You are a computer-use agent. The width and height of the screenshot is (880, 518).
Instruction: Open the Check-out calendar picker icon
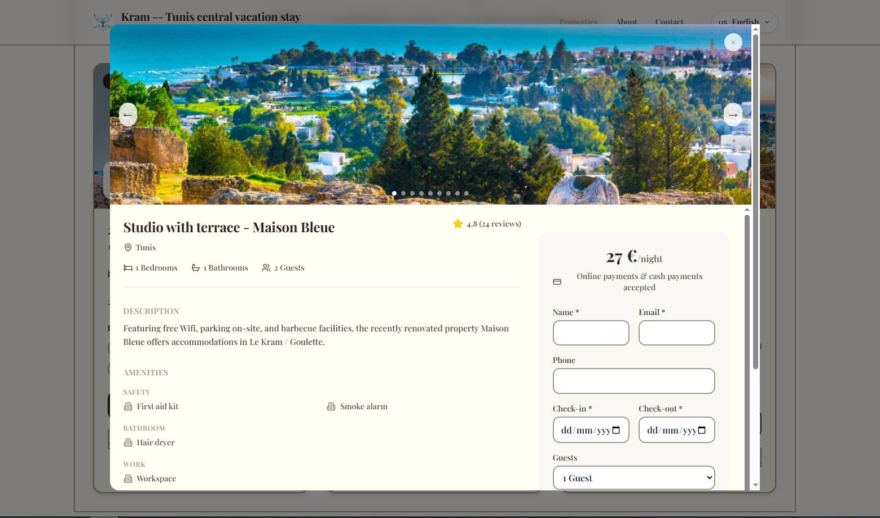click(x=702, y=430)
